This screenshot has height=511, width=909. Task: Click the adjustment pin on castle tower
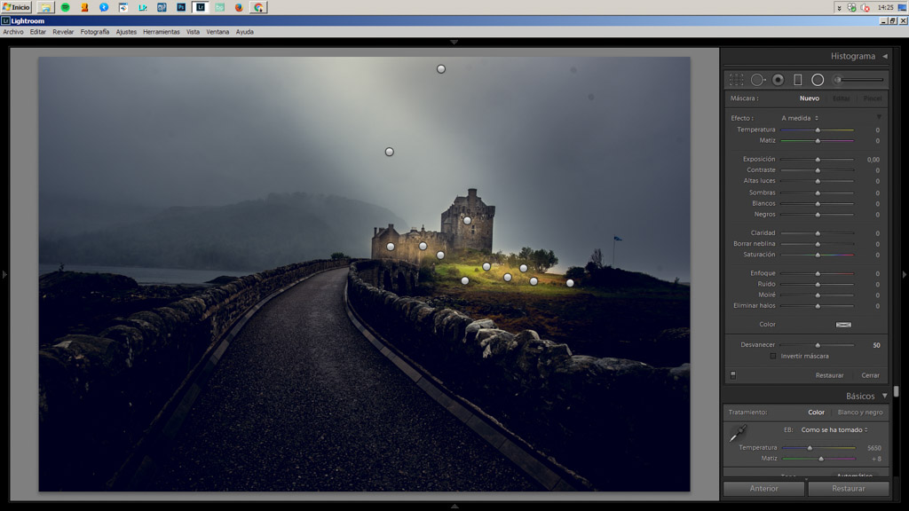point(467,220)
